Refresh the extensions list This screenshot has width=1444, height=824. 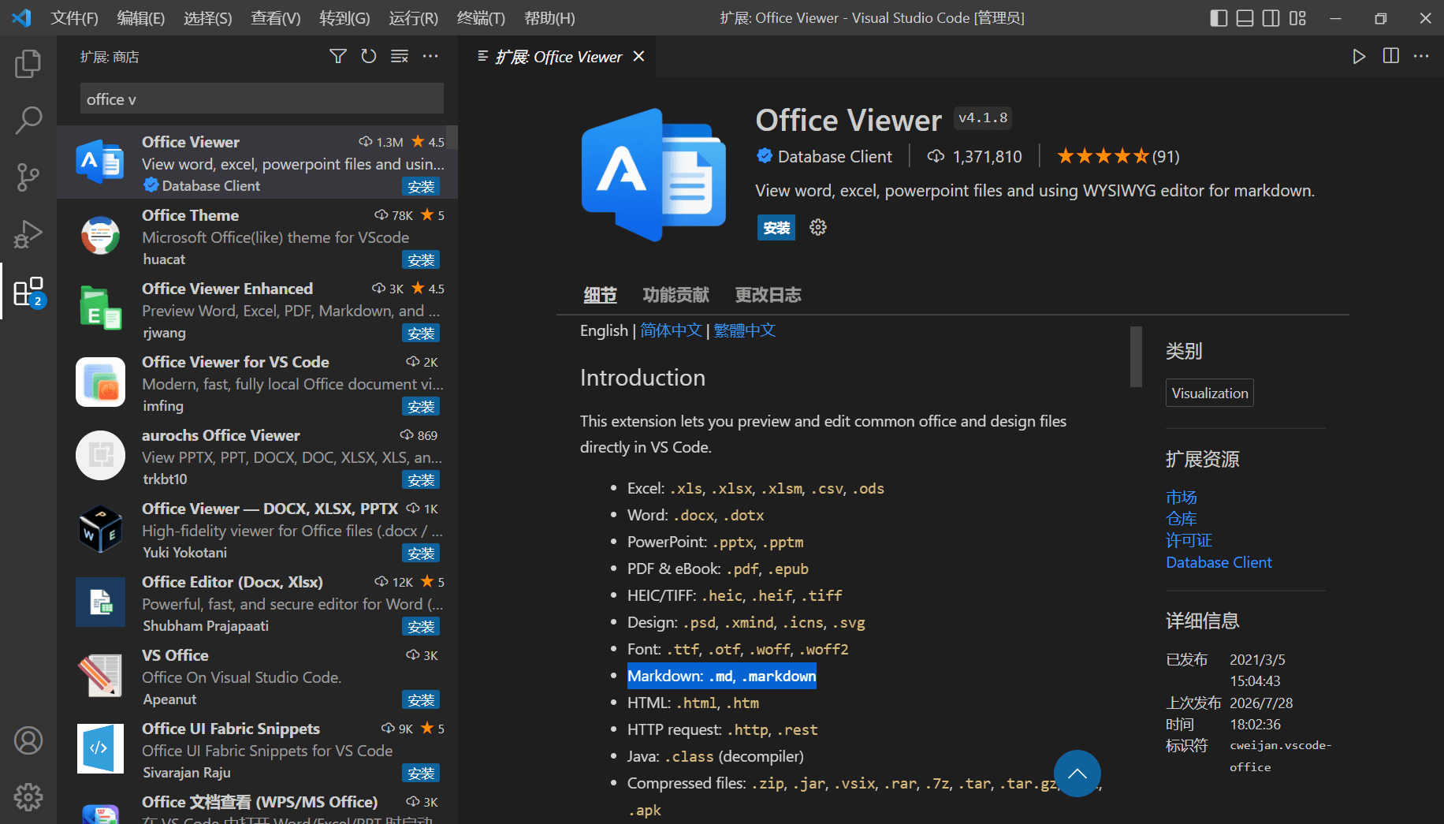[x=369, y=56]
